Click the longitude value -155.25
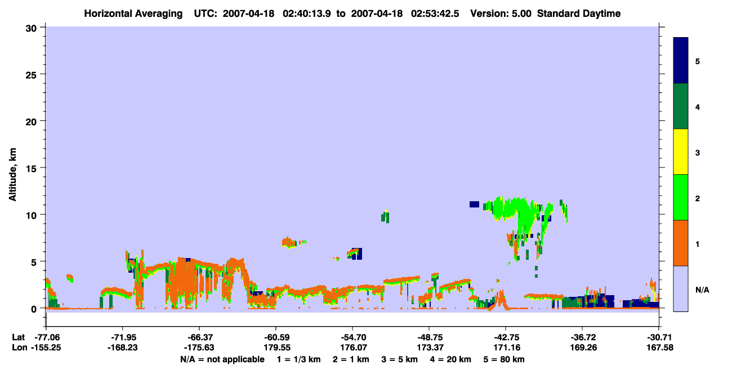 click(x=46, y=347)
